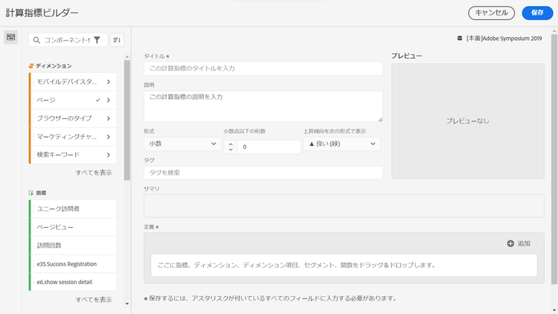The width and height of the screenshot is (558, 314).
Task: Expand the モバイルデバイスタイプ dimension chevron
Action: (109, 82)
